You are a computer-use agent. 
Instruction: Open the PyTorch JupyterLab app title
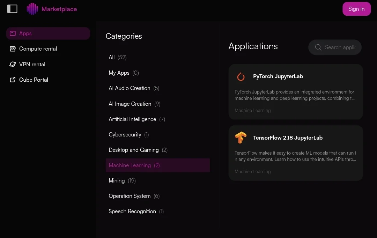click(278, 76)
